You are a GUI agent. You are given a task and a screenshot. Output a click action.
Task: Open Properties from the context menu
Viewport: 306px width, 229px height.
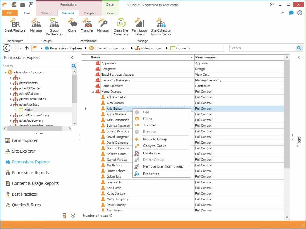(x=151, y=174)
